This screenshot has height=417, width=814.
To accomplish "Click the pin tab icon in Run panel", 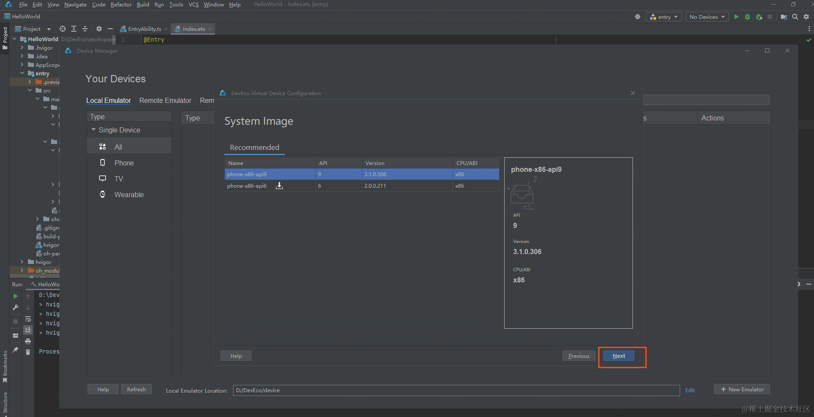I will [15, 350].
